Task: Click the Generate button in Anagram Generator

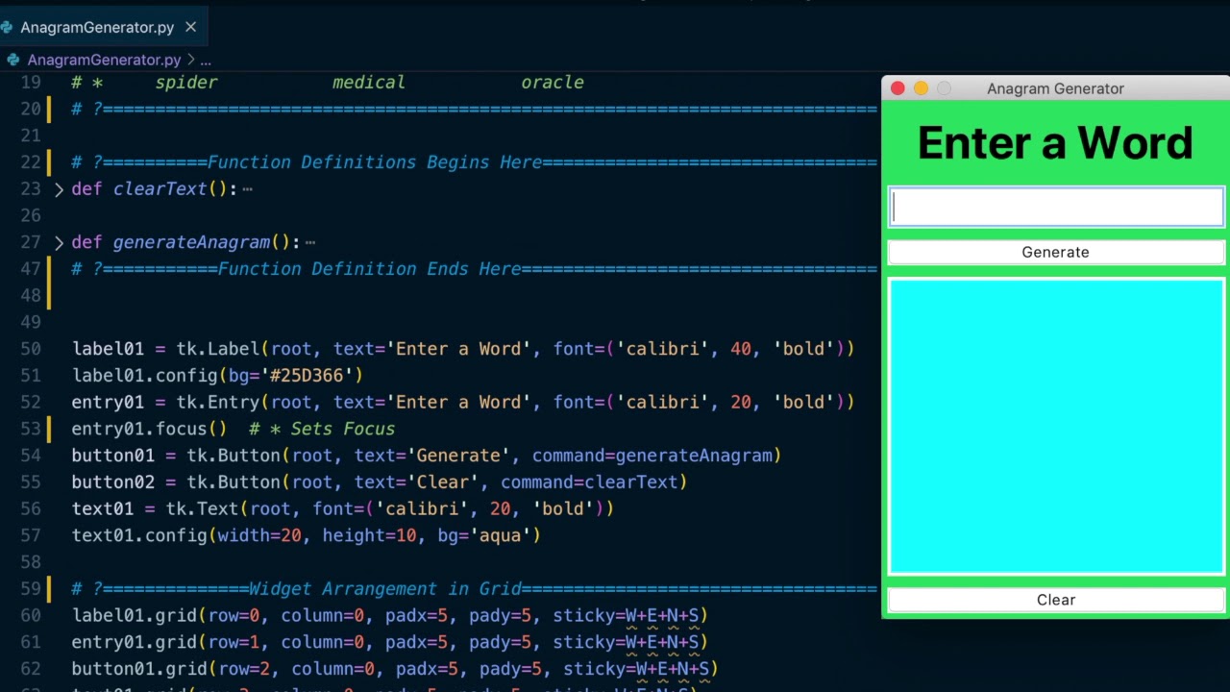Action: [1055, 252]
